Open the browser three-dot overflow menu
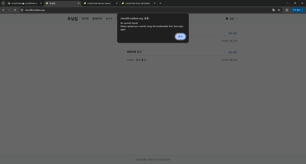Screen dimensions: 306x164 point(302,10)
